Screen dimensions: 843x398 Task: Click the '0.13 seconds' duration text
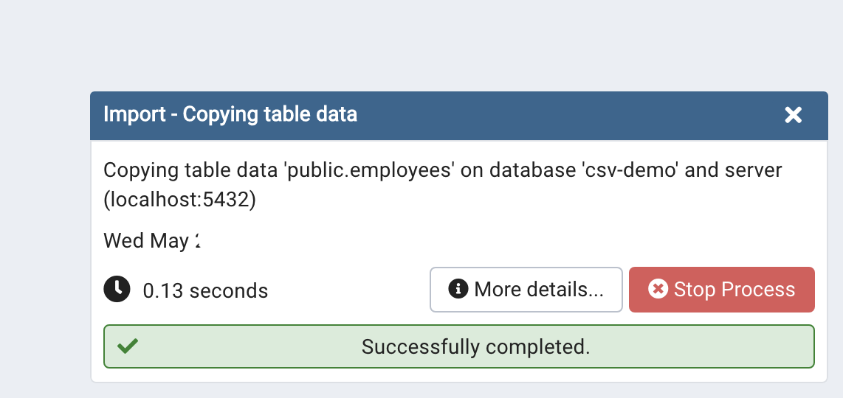click(x=205, y=290)
